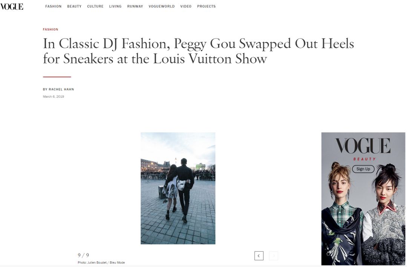Viewport: 407px width, 267px height.
Task: Go to previous slide arrow
Action: pos(259,256)
